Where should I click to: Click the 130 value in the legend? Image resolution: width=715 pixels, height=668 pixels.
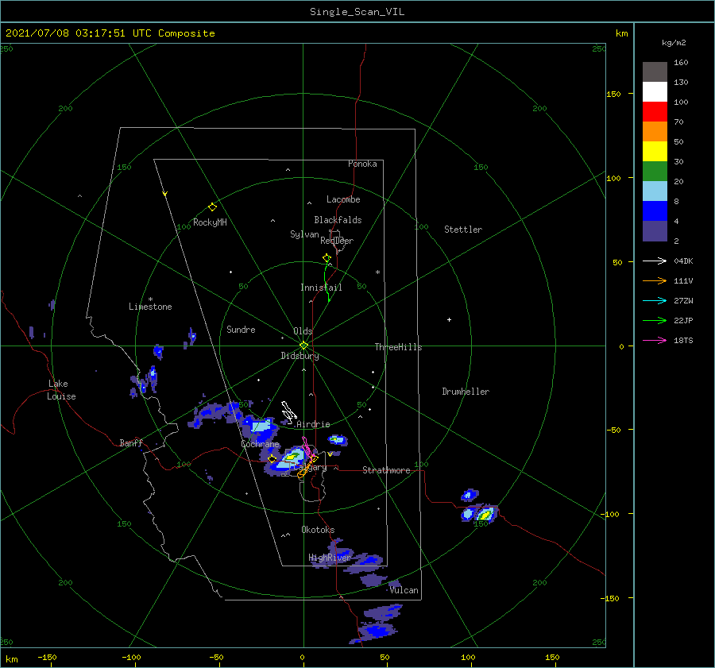tap(681, 83)
